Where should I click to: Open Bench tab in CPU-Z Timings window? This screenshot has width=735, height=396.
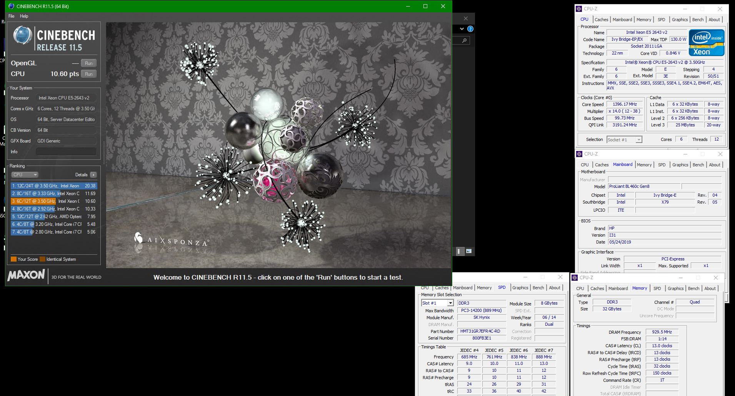pos(693,288)
